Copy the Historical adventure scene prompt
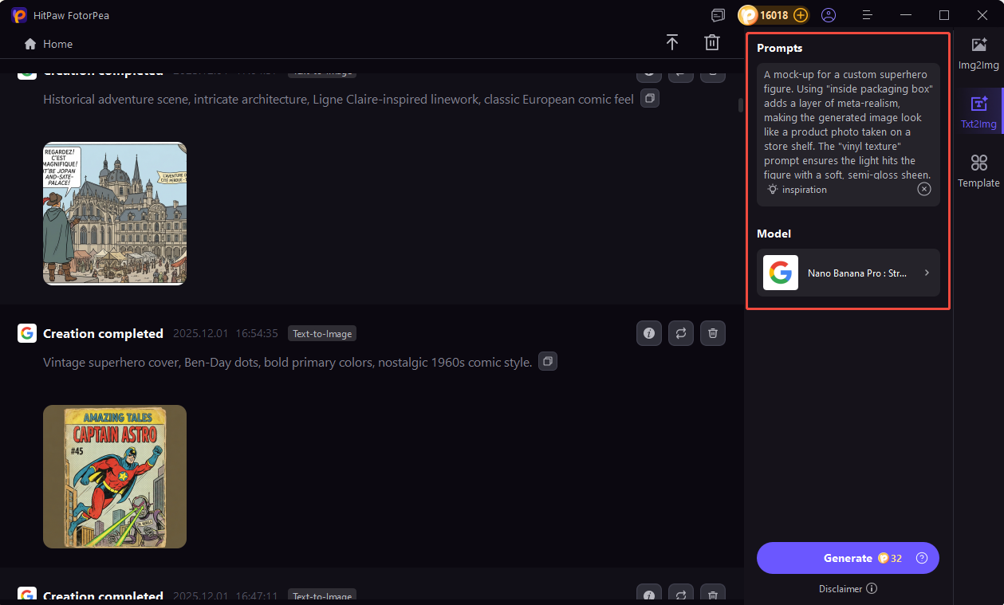The image size is (1004, 605). tap(650, 99)
